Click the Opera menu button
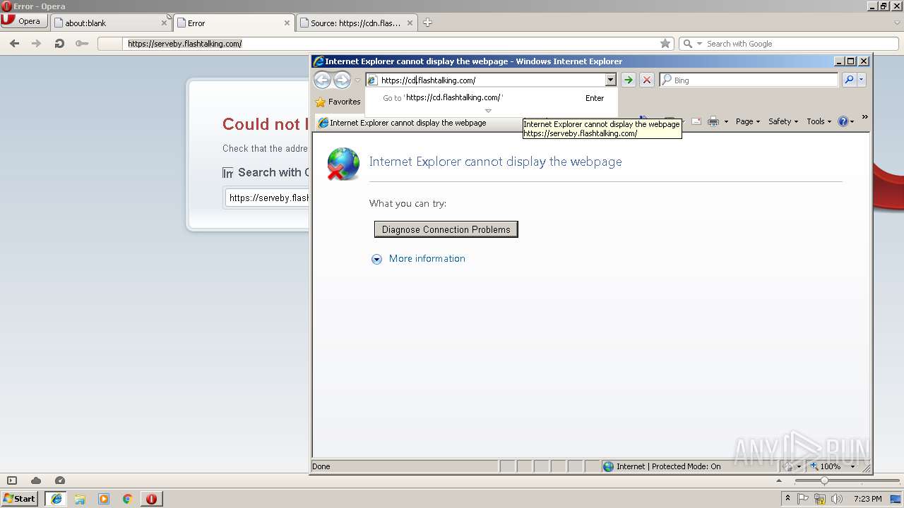Viewport: 904px width, 508px height. [x=24, y=21]
